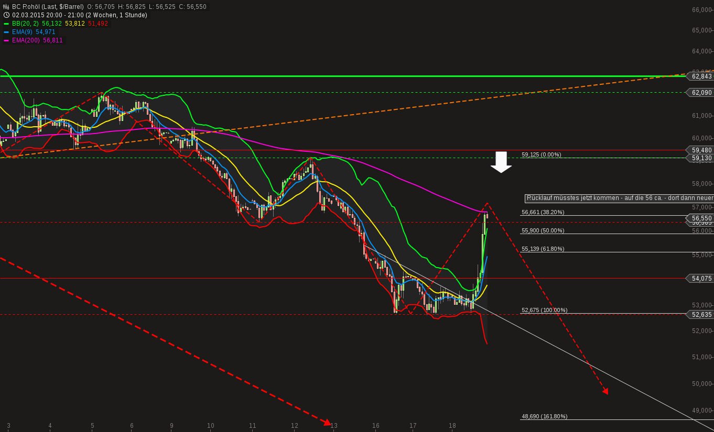Click the date label 12 on the time axis

click(x=295, y=426)
